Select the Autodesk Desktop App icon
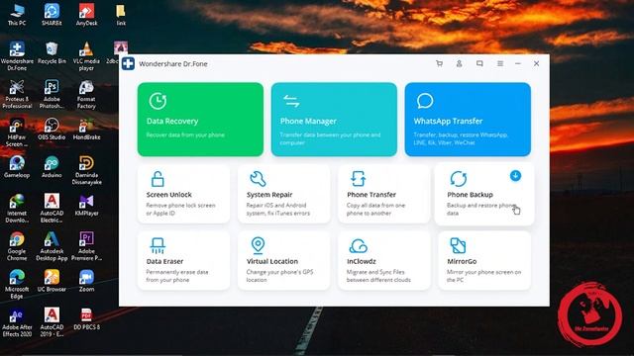Viewport: 634px width, 356px height. [x=52, y=246]
